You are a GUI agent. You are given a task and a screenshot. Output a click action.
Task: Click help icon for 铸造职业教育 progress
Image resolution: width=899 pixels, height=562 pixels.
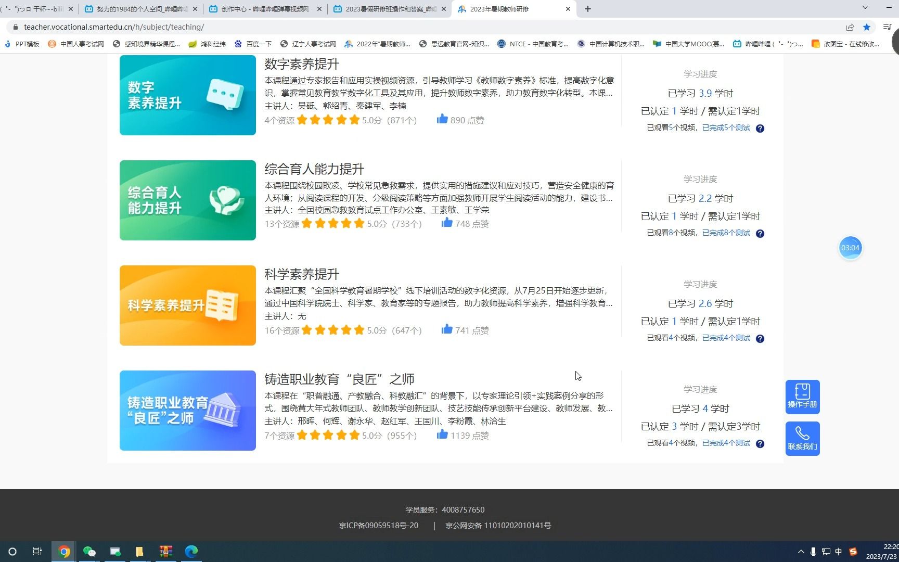(760, 444)
